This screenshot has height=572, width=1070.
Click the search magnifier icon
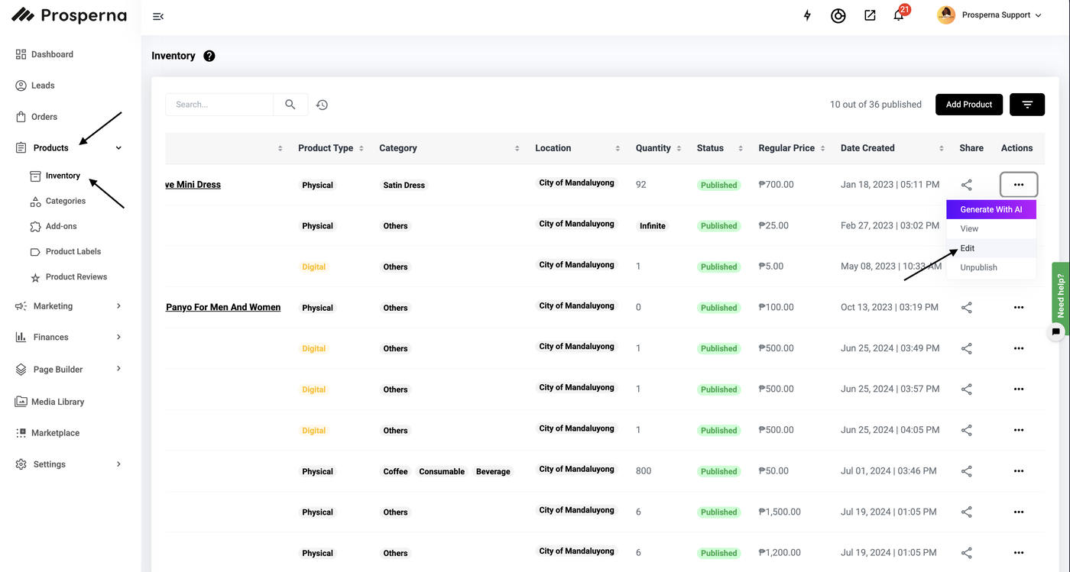290,105
